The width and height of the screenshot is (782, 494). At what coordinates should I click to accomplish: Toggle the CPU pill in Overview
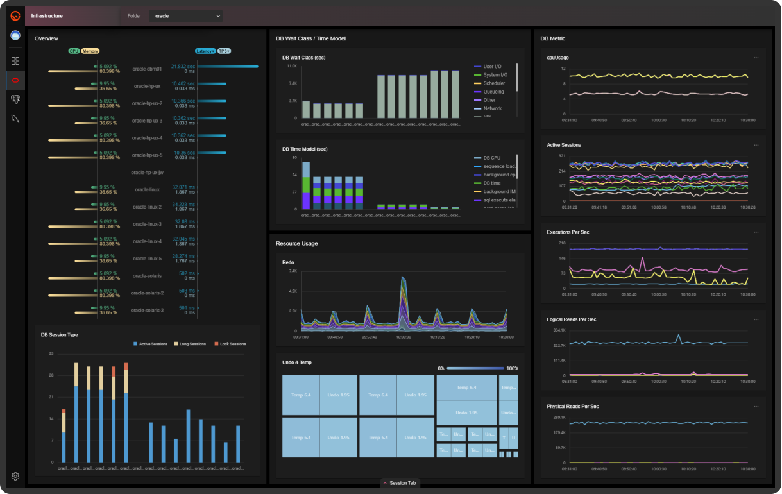pyautogui.click(x=74, y=51)
